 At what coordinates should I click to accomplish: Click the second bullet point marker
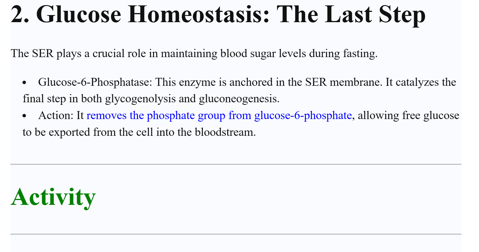point(24,116)
